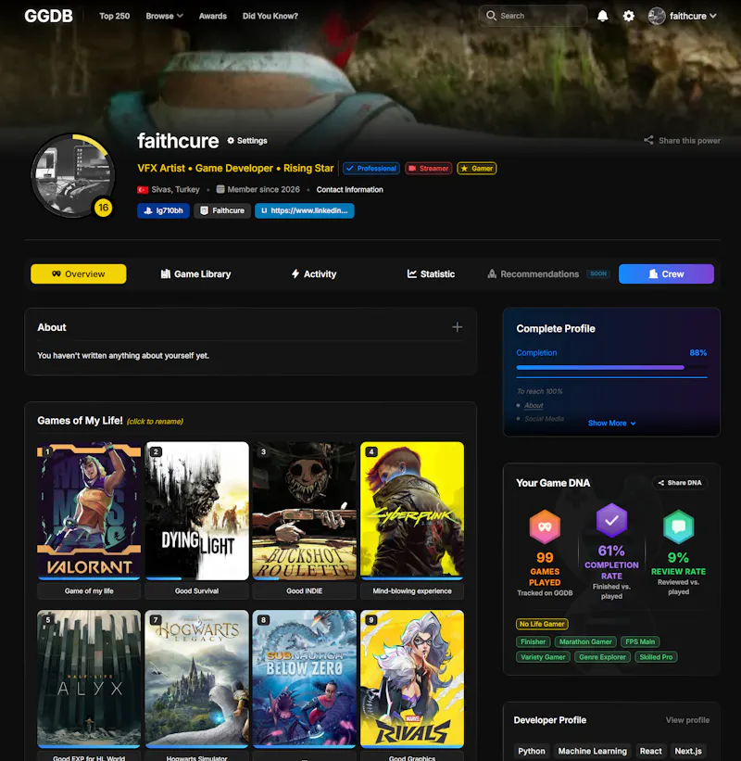Click the Streamer badge
This screenshot has height=761, width=741.
(429, 169)
